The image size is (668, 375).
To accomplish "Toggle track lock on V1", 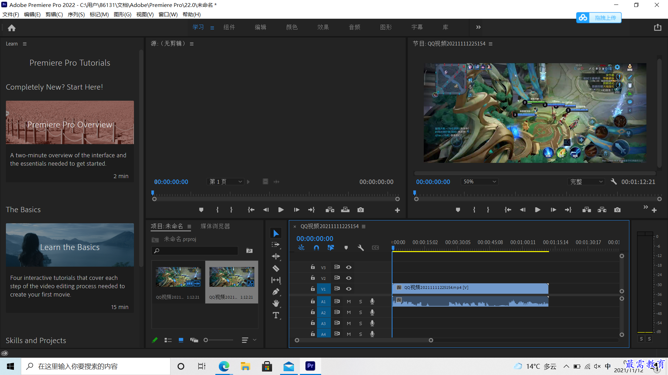I will [313, 289].
